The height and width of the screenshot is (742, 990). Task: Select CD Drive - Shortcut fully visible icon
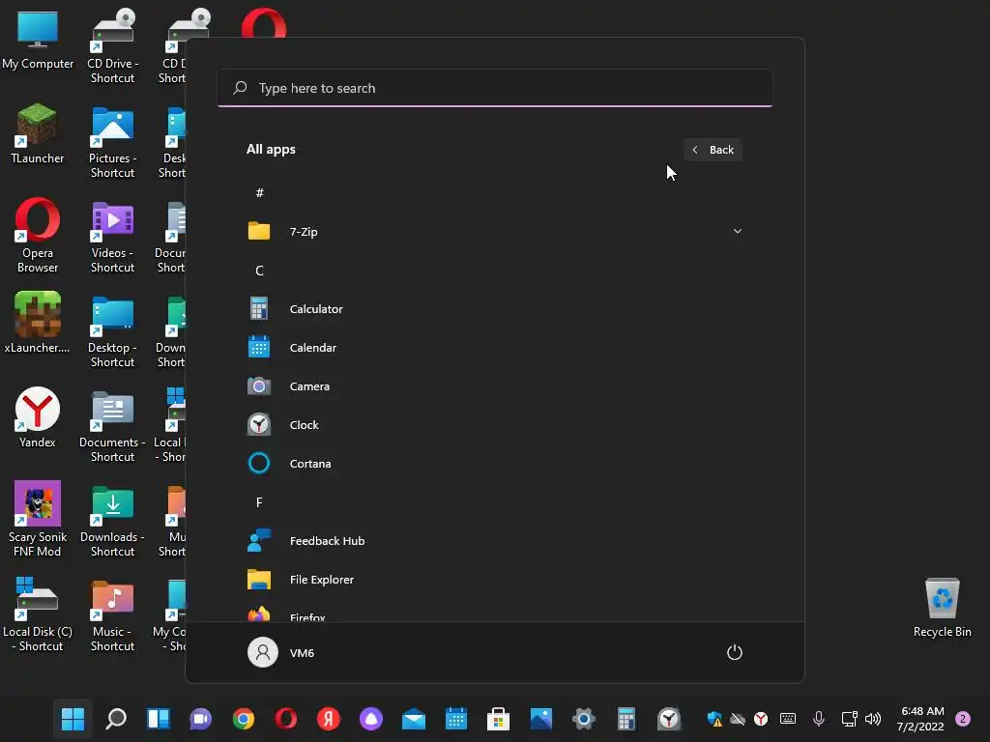click(x=112, y=46)
